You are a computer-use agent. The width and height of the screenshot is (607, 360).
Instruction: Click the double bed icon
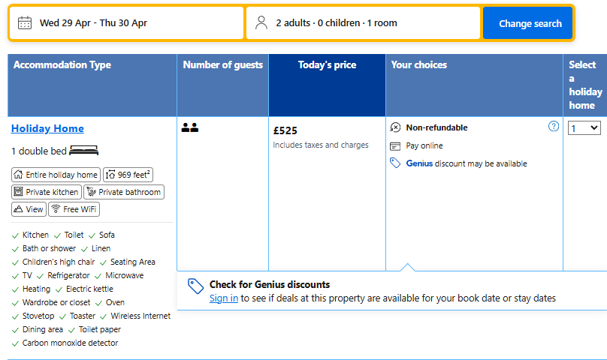(x=83, y=151)
